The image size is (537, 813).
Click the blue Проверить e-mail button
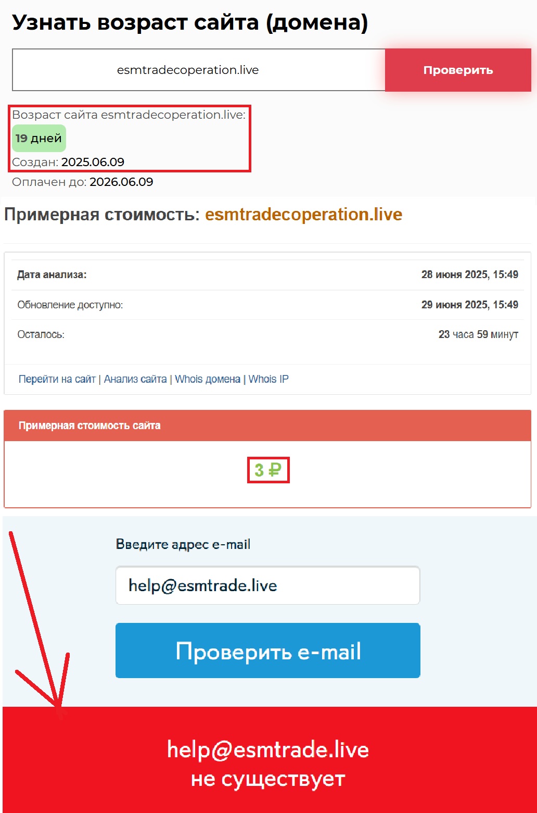point(267,651)
